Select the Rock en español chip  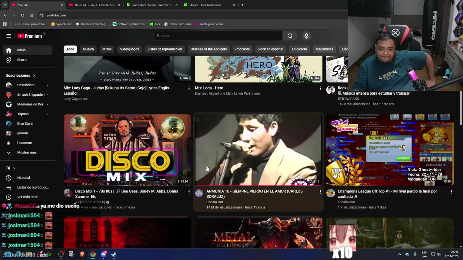click(x=271, y=49)
